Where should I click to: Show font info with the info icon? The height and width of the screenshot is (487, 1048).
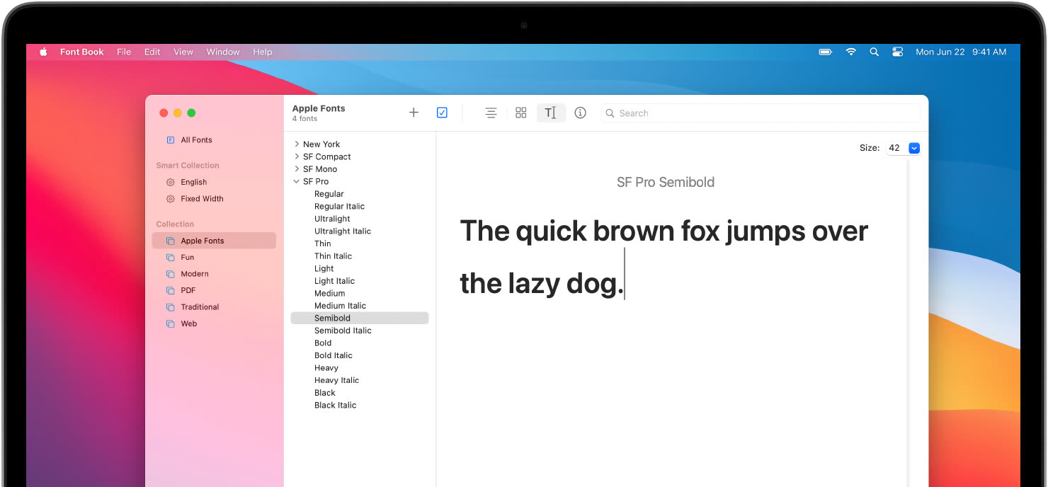pos(581,113)
